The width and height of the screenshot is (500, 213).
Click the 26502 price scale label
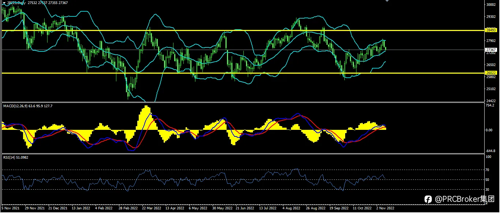click(490, 65)
